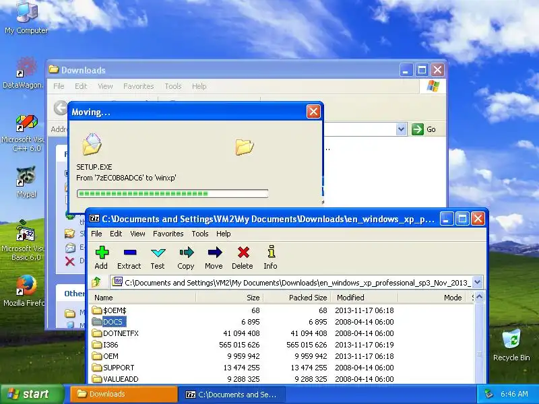The height and width of the screenshot is (404, 539).
Task: Open Favorites menu in Downloads window
Action: click(139, 86)
